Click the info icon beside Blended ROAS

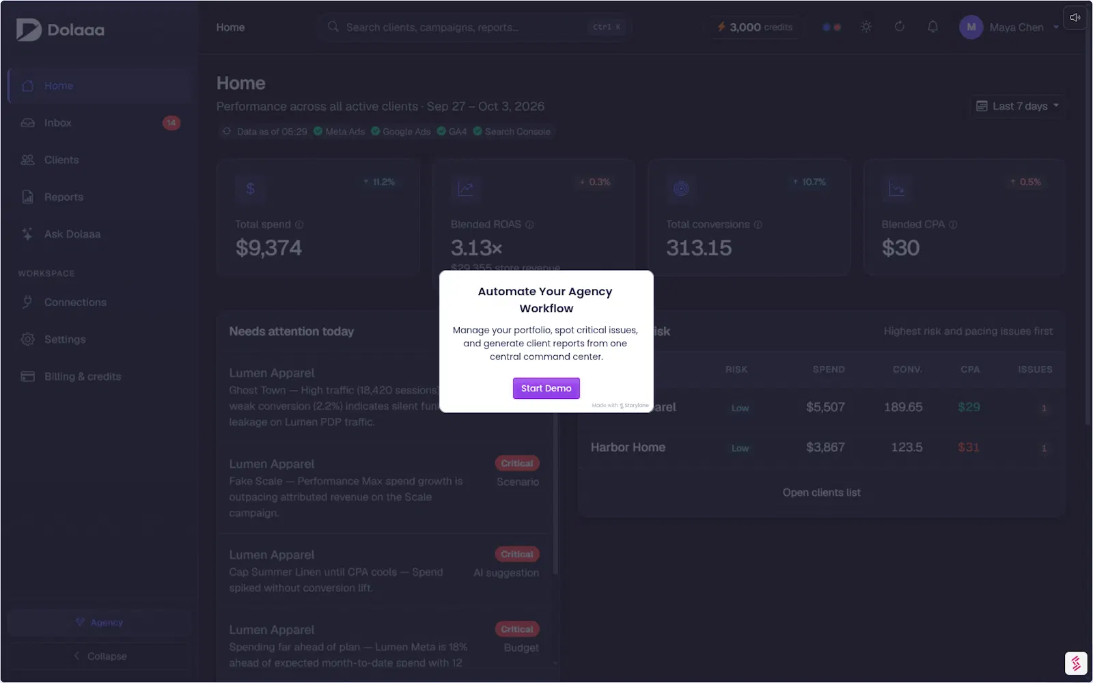[529, 225]
